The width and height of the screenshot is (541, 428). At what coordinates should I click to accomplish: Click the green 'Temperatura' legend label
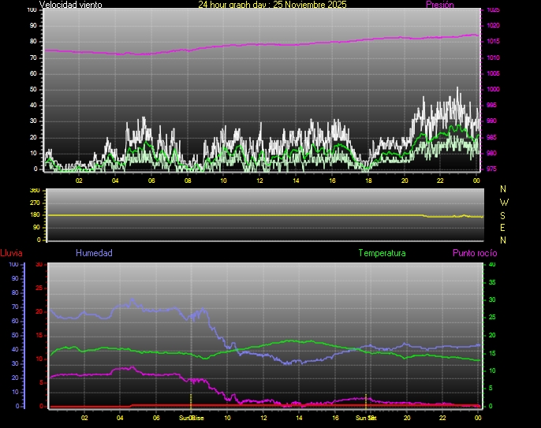[382, 254]
